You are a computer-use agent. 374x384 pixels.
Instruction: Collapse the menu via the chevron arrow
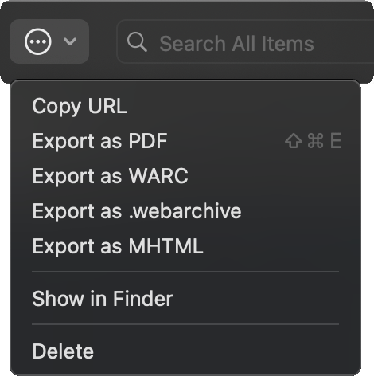click(70, 41)
